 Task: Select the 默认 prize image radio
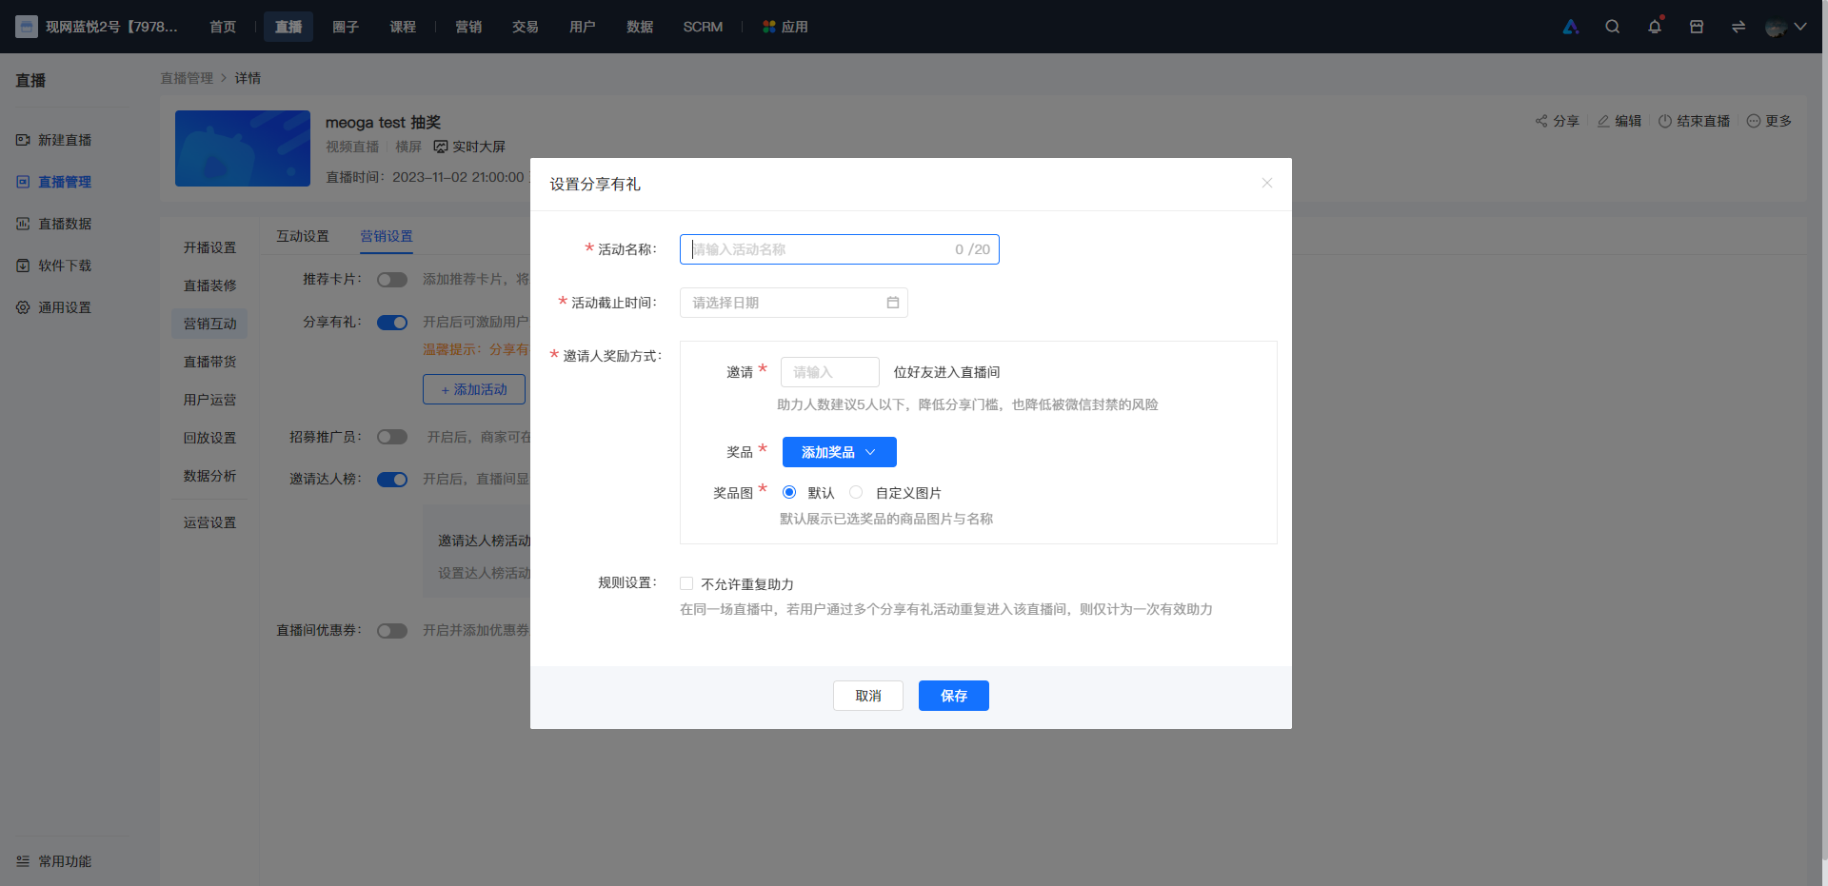coord(789,492)
